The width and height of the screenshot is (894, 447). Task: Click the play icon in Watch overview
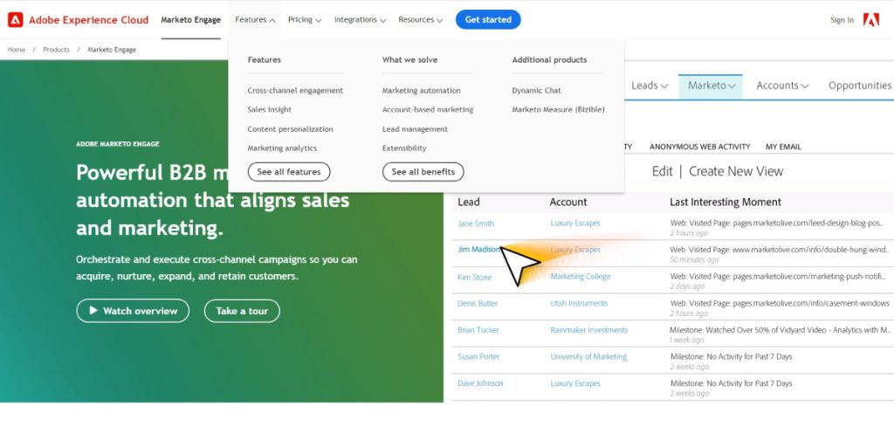click(x=93, y=310)
